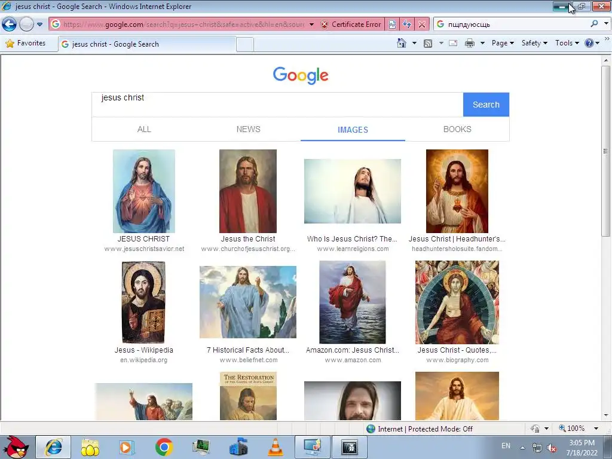Viewport: 612px width, 459px height.
Task: Click the Help question mark icon
Action: point(589,43)
